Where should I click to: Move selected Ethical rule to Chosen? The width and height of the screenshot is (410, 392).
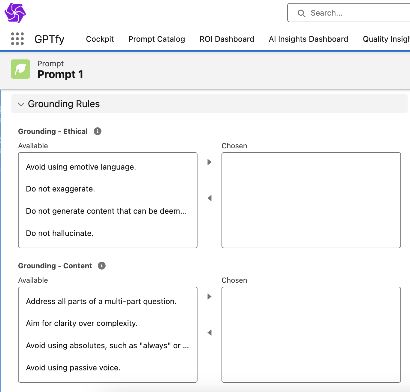[x=210, y=162]
